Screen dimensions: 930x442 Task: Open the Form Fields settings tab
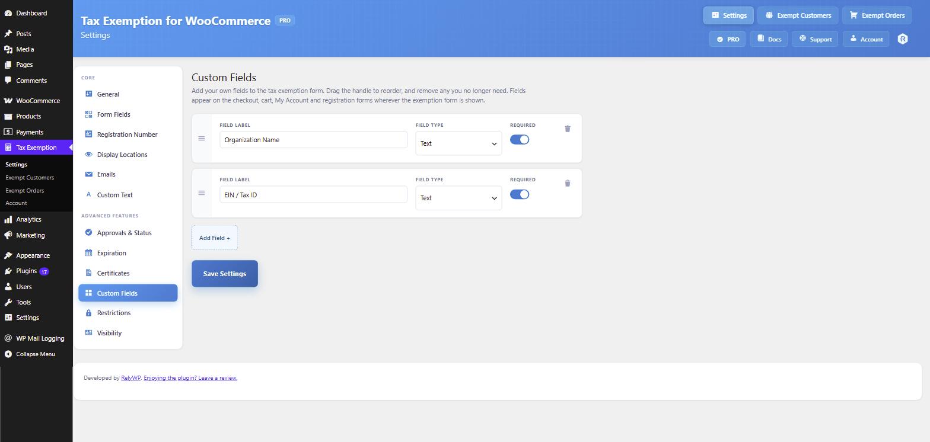tap(128, 114)
